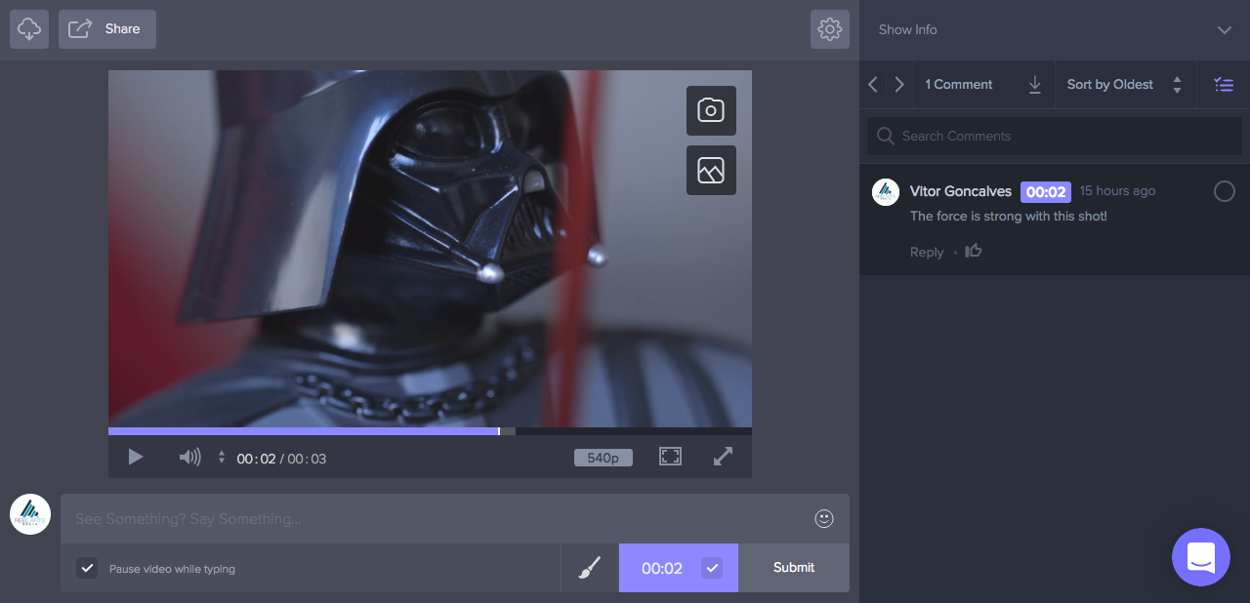Download comments with the arrow icon
Viewport: 1250px width, 603px height.
click(x=1035, y=85)
